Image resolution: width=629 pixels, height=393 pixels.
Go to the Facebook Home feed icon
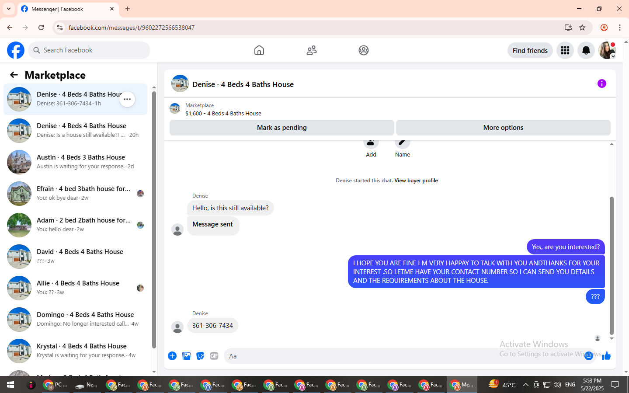point(259,50)
